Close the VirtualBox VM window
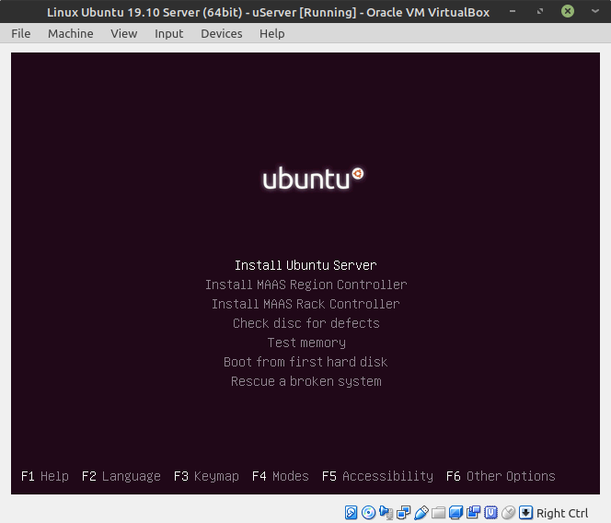The width and height of the screenshot is (611, 523). [568, 11]
